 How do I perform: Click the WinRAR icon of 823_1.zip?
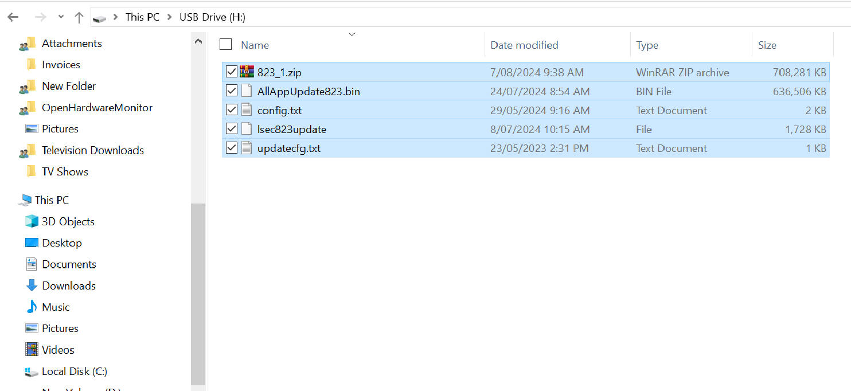coord(247,72)
